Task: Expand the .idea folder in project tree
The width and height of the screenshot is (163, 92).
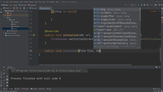Action: pyautogui.click(x=6, y=13)
